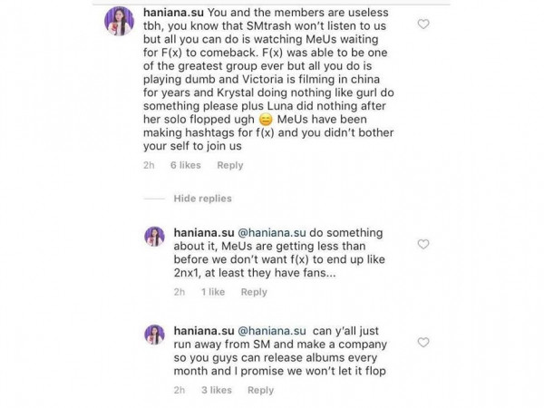The height and width of the screenshot is (408, 544).
Task: Open avatar on 'do something about it' reply
Action: click(154, 237)
